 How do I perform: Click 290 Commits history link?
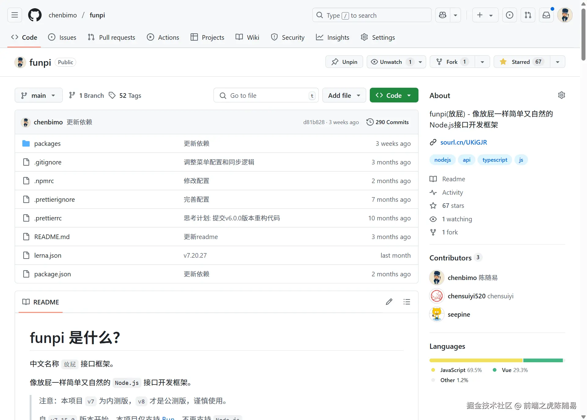tap(388, 122)
